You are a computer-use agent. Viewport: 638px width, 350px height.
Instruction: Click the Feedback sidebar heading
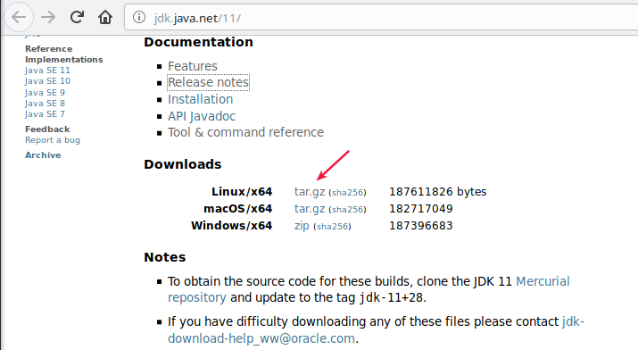47,129
